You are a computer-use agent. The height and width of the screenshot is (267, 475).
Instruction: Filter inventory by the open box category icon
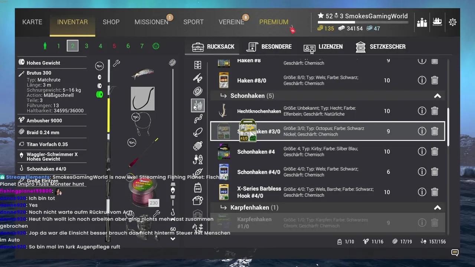(198, 201)
